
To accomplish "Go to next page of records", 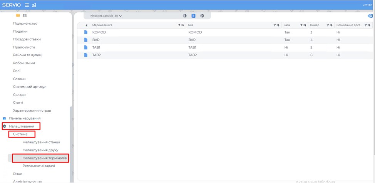I will (x=202, y=16).
